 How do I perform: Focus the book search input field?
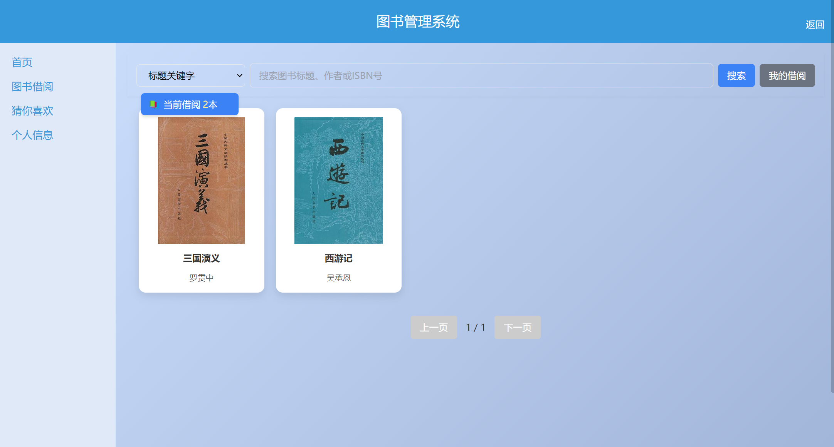[x=481, y=75]
